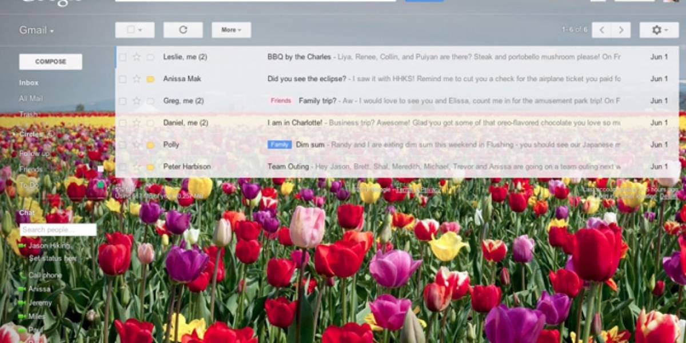
Task: Click sender name Peter Harbison
Action: [187, 167]
